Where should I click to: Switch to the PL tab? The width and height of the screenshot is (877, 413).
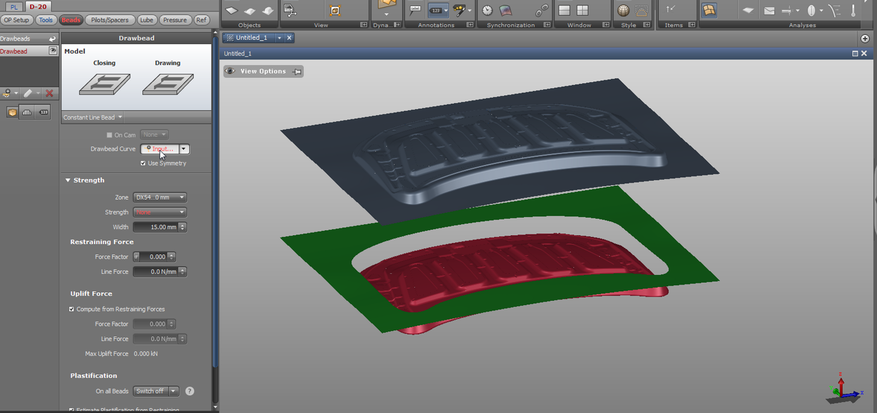[x=13, y=7]
